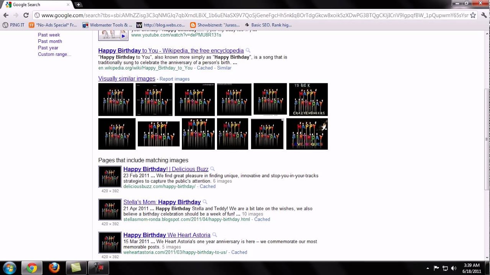
Task: Open volume speaker tray icon
Action: point(454,268)
